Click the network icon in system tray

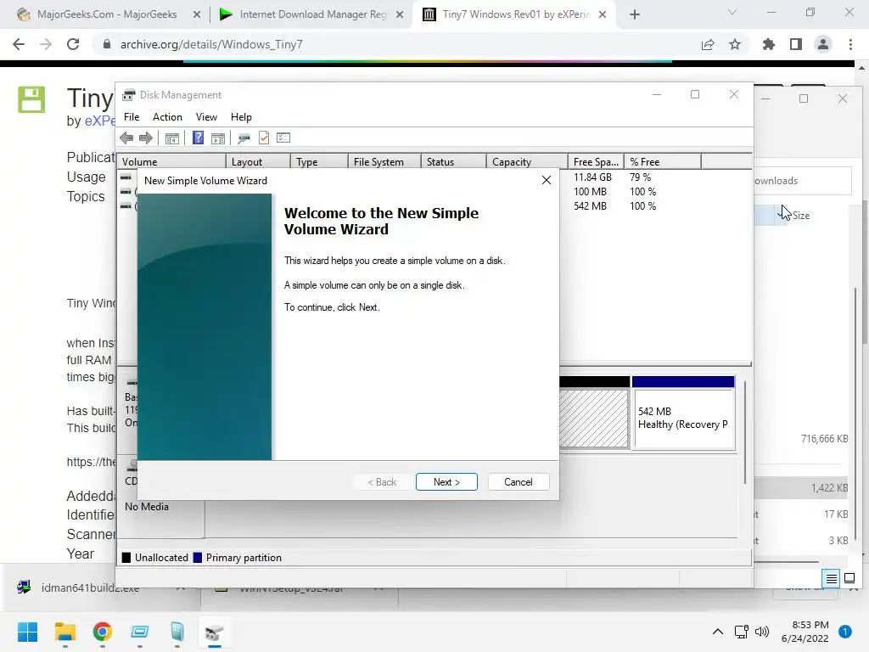pos(741,632)
